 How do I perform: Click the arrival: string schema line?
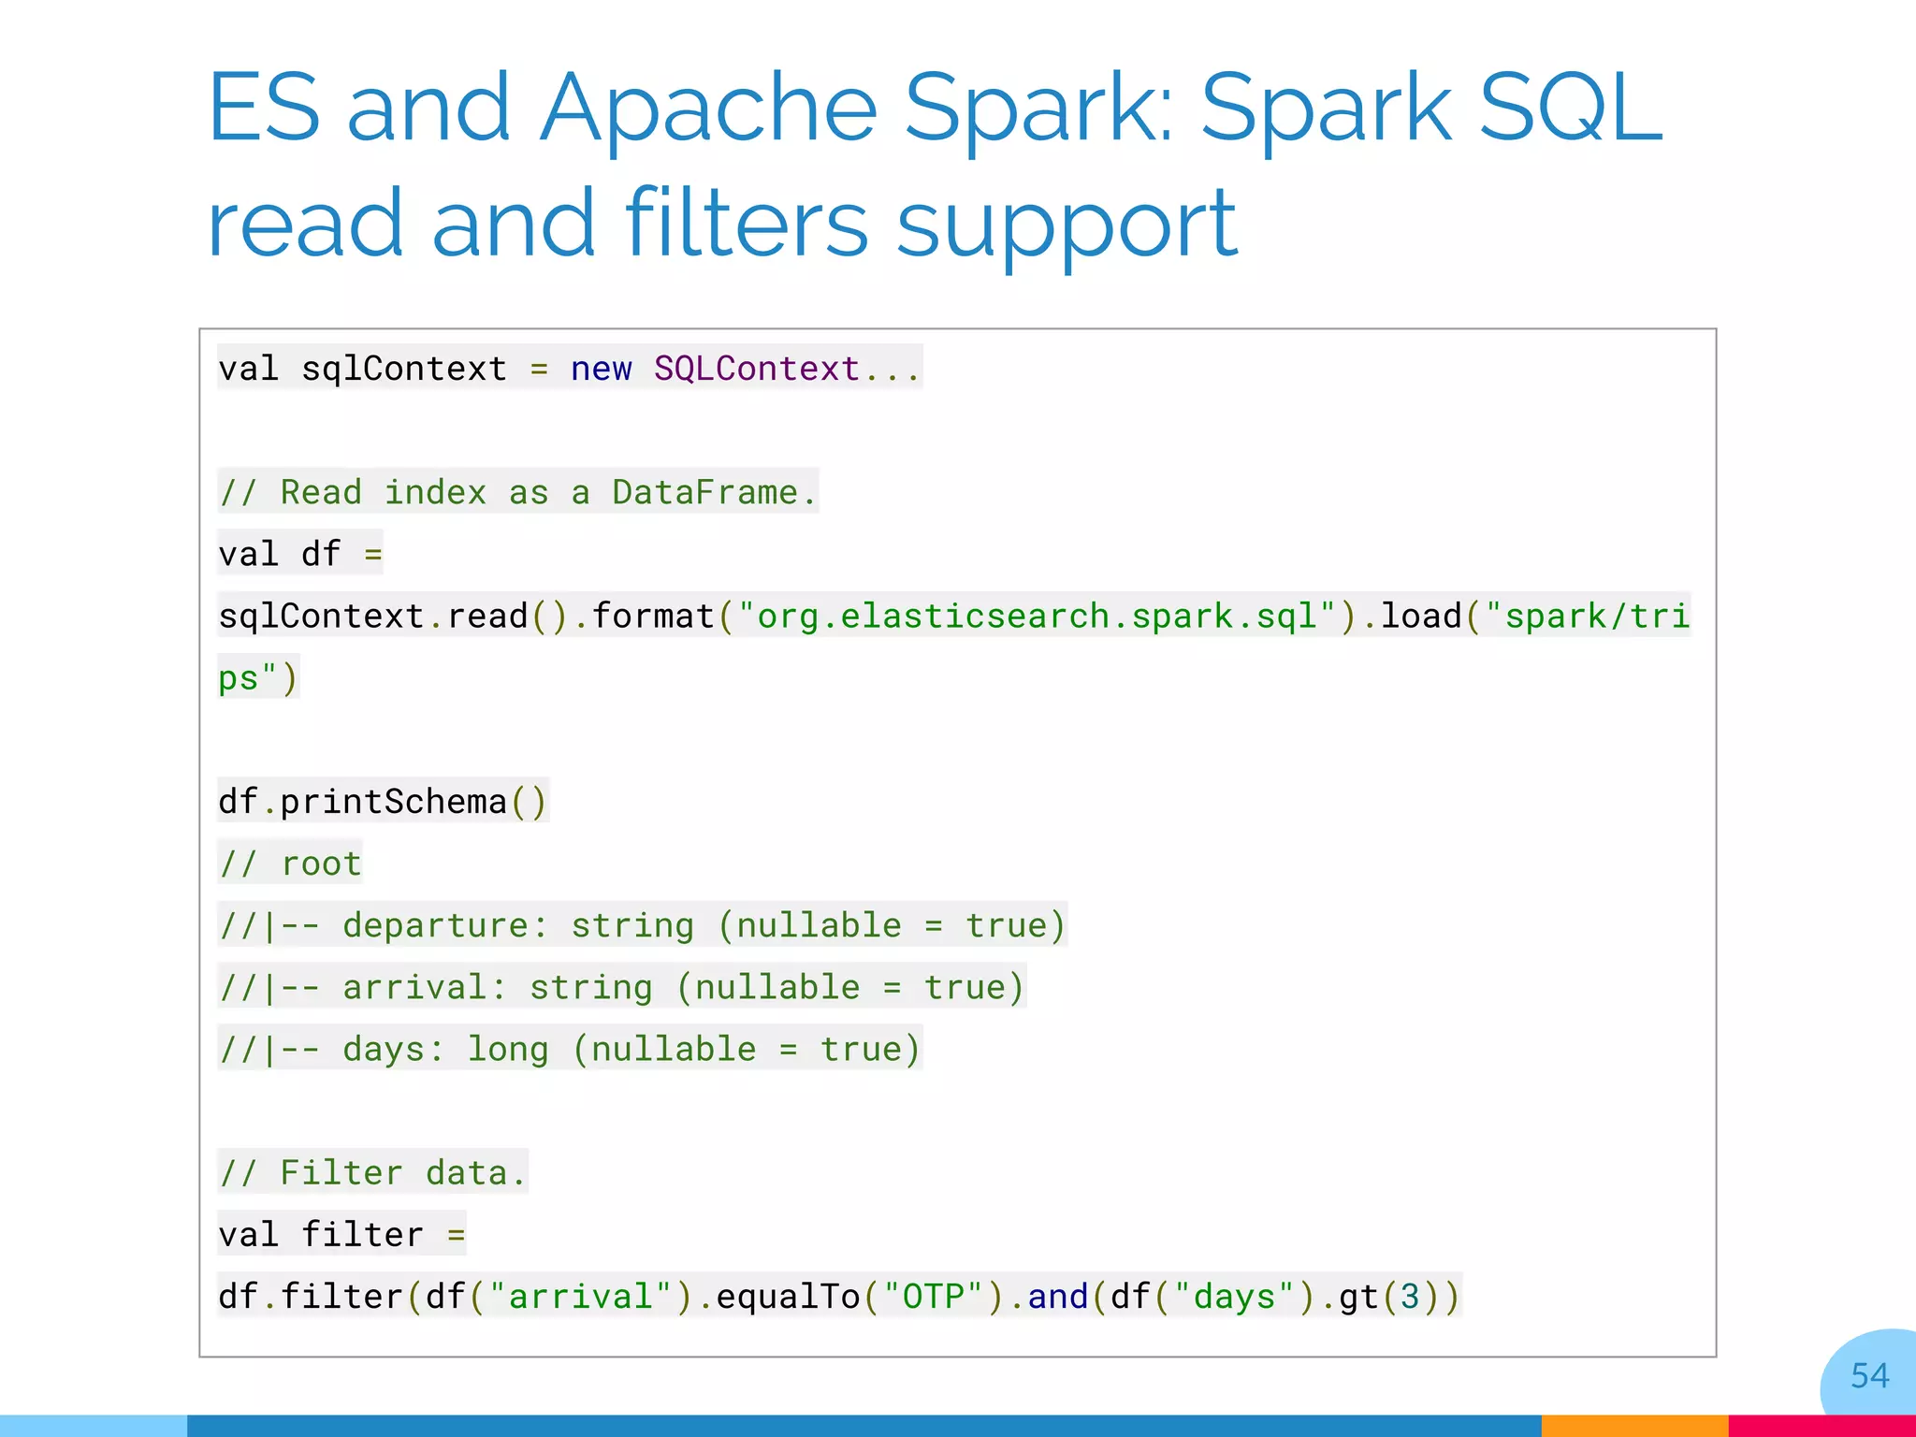click(622, 986)
